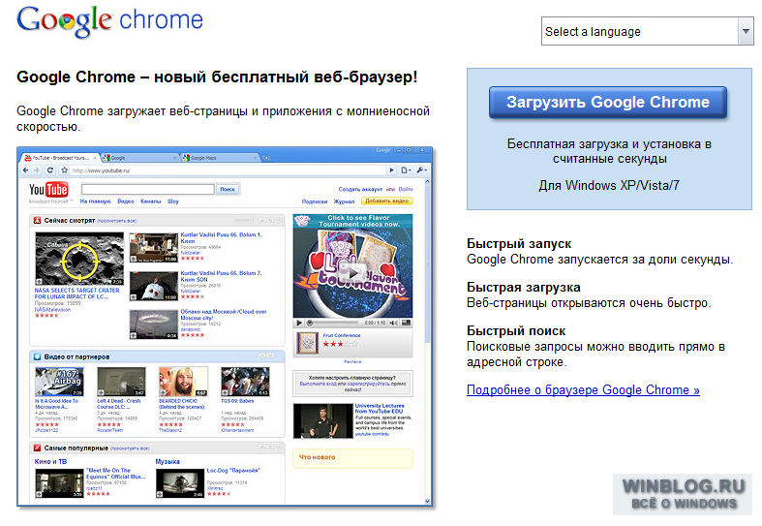The height and width of the screenshot is (526, 762).
Task: Click the browser back arrow icon
Action: (x=26, y=170)
